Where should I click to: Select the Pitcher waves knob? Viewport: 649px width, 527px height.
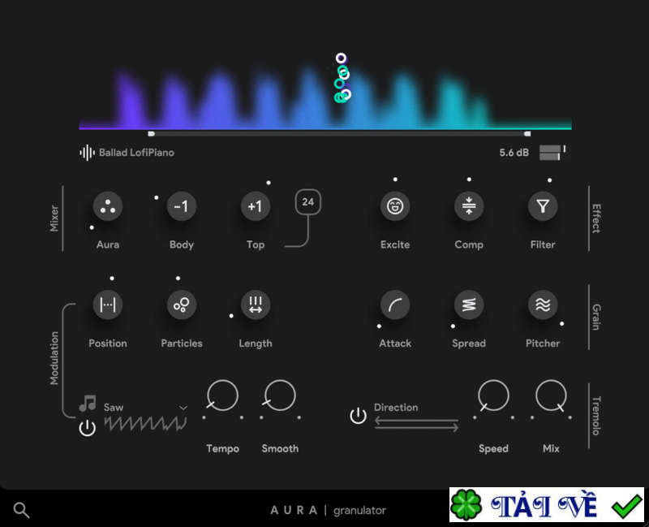(x=542, y=305)
